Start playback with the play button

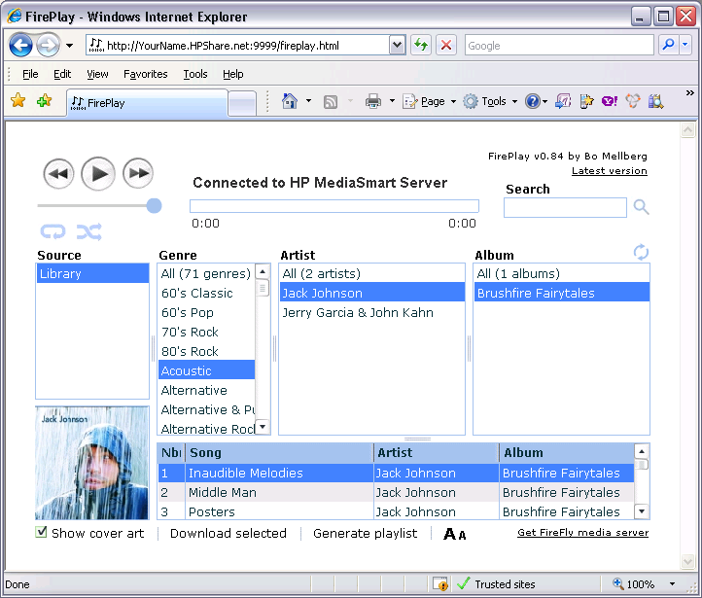tap(98, 174)
